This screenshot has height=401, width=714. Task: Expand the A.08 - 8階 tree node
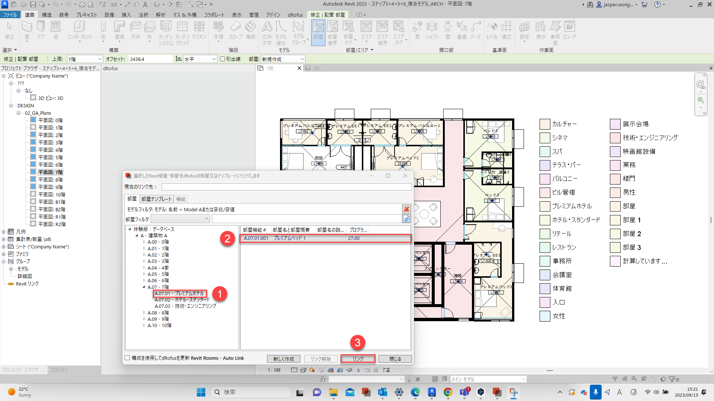coord(144,313)
